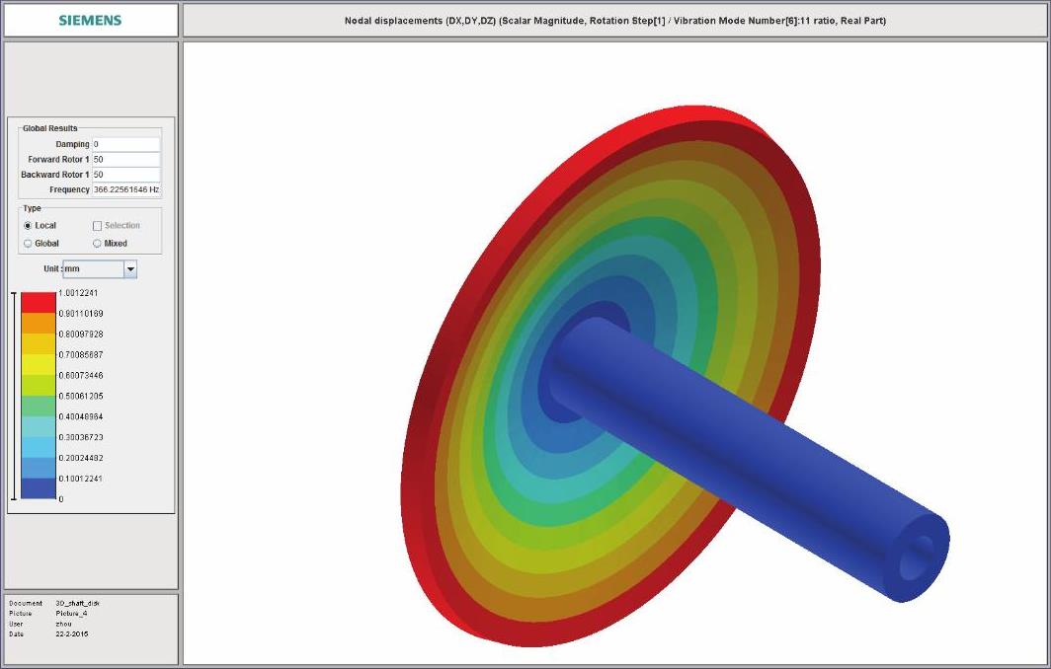Click the Damping value field
Viewport: 1051px width, 669px height.
click(125, 144)
